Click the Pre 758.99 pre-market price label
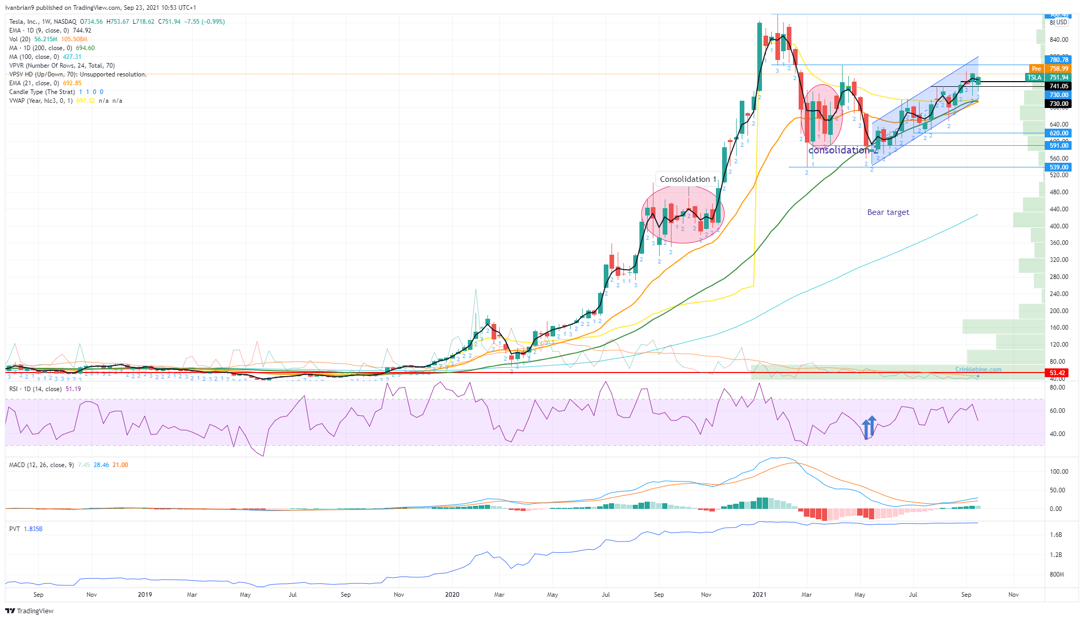Screen dimensions: 1084x620 [x=1050, y=69]
